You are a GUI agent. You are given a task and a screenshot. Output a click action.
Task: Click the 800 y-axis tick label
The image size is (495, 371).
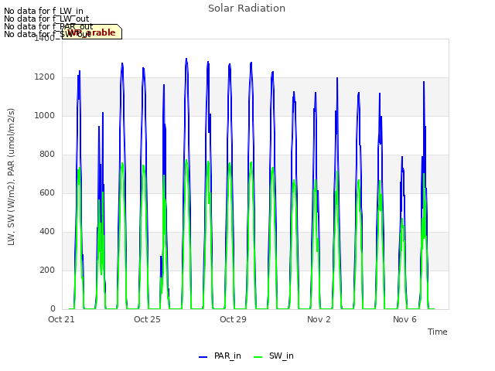pyautogui.click(x=47, y=155)
